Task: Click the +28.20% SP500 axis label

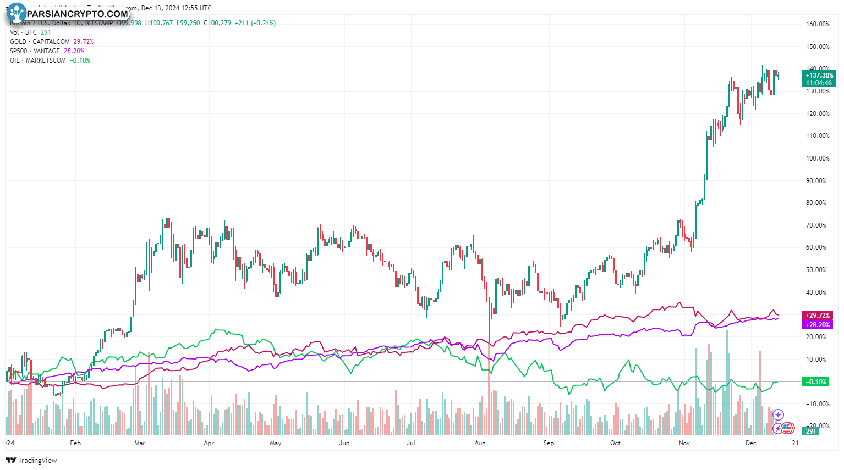Action: coord(818,325)
